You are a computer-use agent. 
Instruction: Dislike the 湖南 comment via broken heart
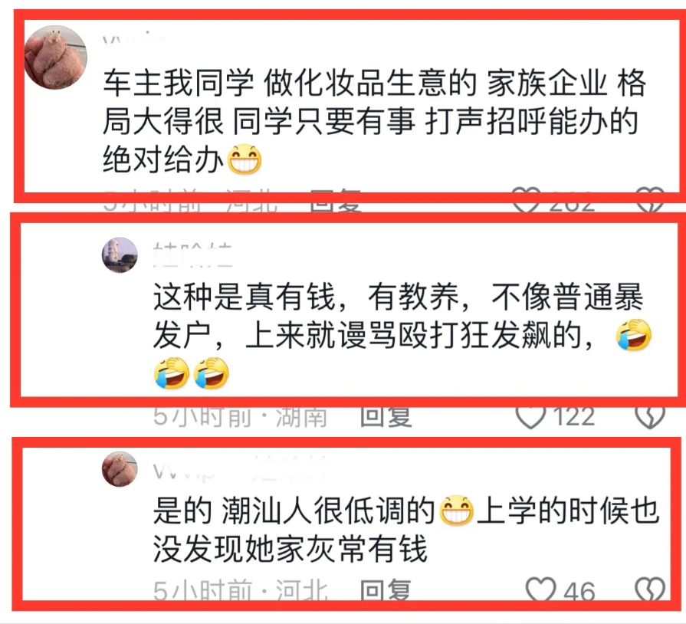tap(650, 416)
